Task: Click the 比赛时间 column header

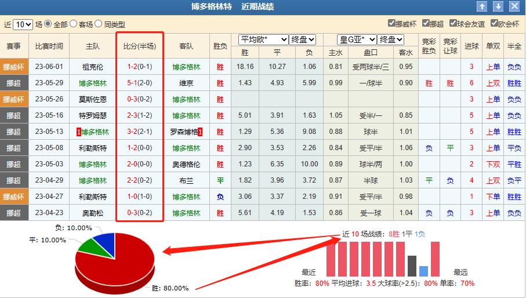Action: click(x=49, y=46)
